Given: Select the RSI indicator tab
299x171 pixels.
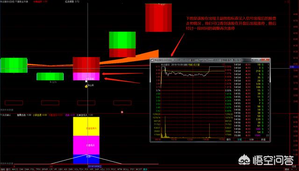Looking at the screenshot, I should [86, 169].
